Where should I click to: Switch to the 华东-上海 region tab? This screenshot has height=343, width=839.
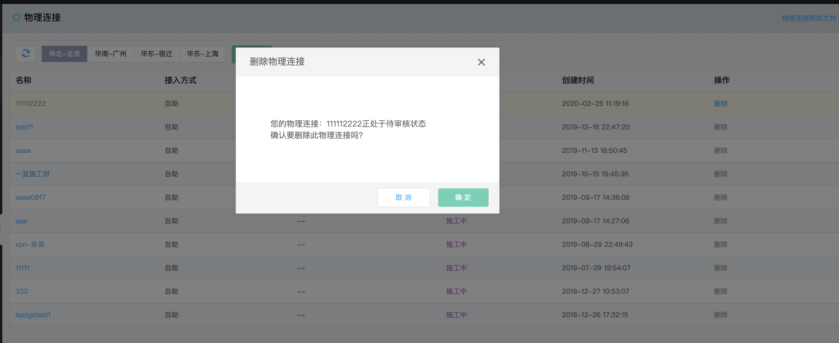tap(202, 54)
